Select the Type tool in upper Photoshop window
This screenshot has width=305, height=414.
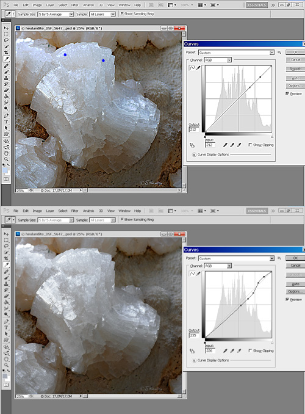(x=6, y=122)
